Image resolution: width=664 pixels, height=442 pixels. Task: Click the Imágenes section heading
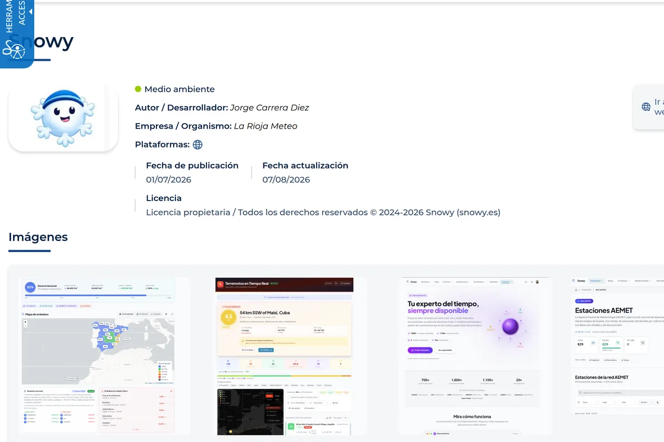[38, 237]
